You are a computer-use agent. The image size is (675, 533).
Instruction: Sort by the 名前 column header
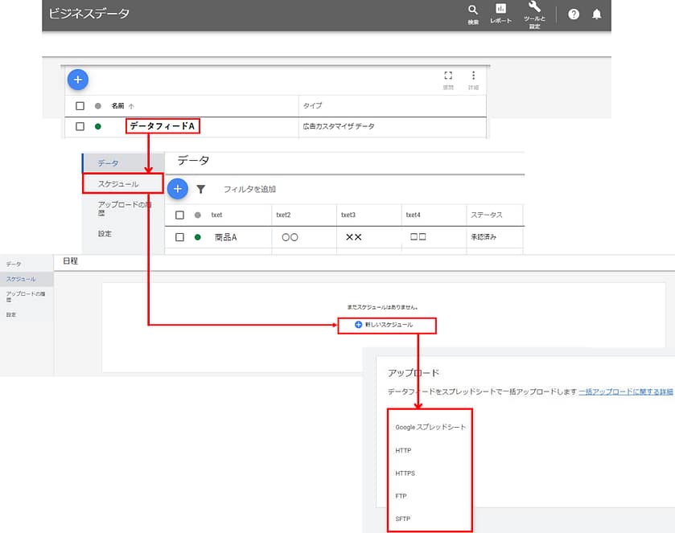pos(118,106)
